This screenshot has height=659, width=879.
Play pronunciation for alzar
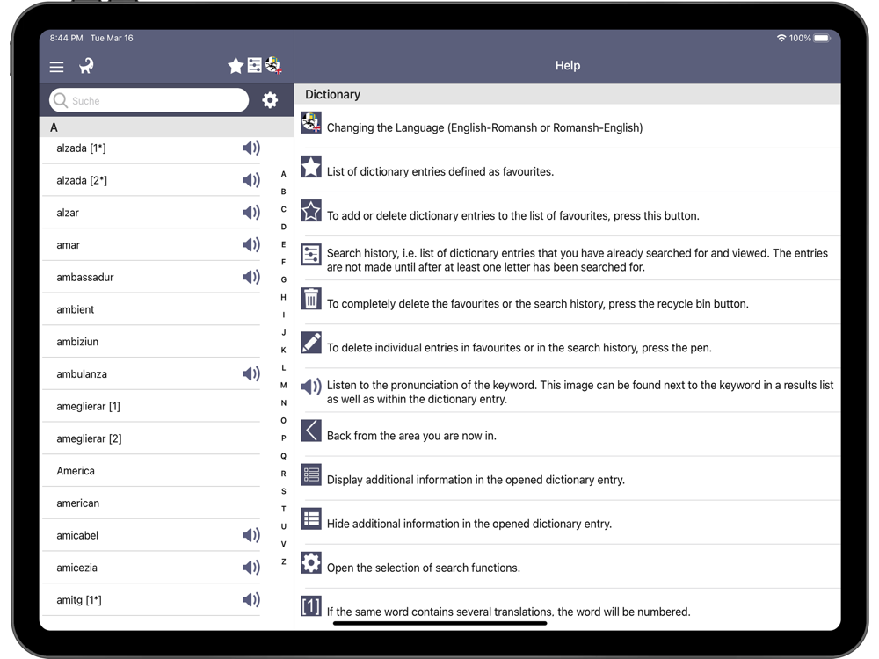coord(251,213)
